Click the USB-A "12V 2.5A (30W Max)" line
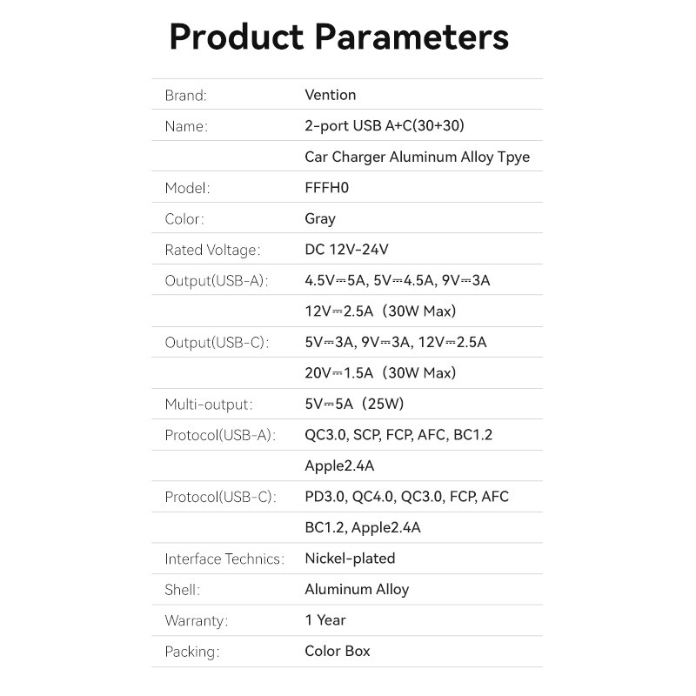 (x=380, y=311)
